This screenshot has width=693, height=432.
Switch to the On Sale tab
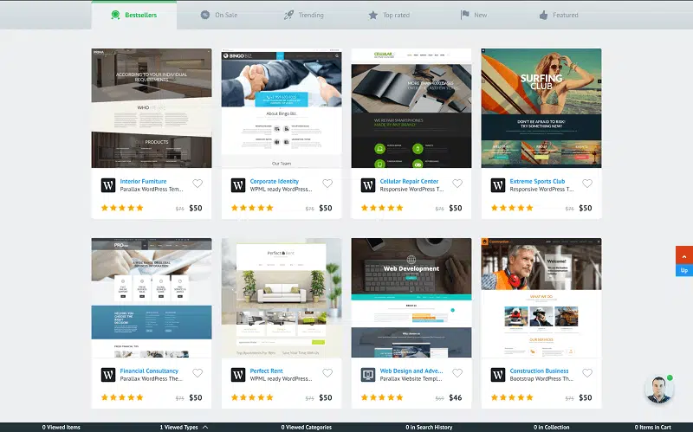219,15
